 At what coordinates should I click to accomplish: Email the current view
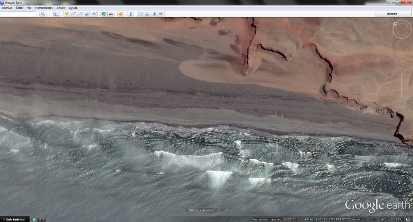point(140,14)
